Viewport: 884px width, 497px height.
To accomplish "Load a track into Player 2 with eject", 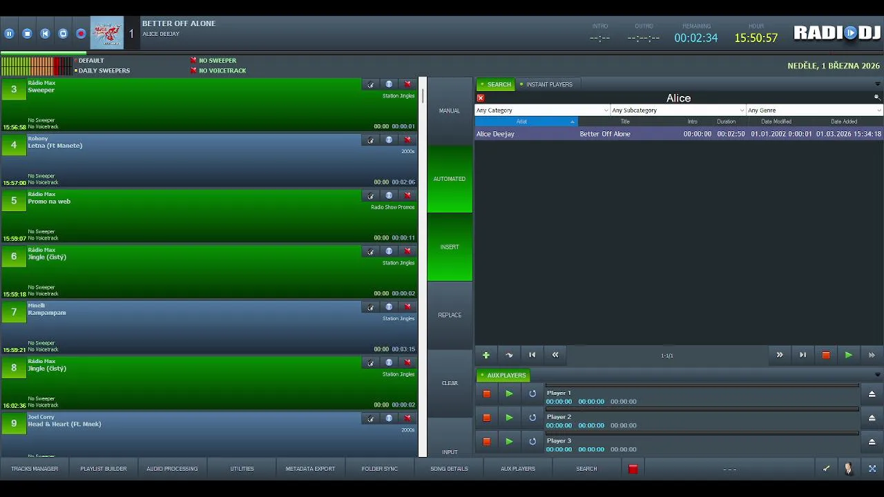I will click(x=872, y=418).
